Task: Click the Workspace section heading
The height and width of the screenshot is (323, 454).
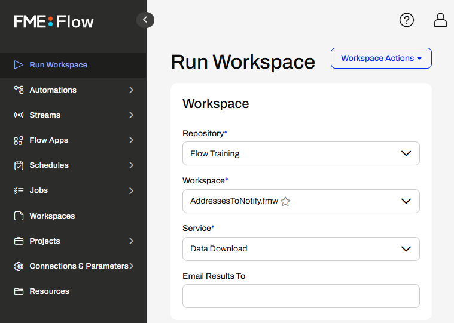Action: (x=216, y=104)
